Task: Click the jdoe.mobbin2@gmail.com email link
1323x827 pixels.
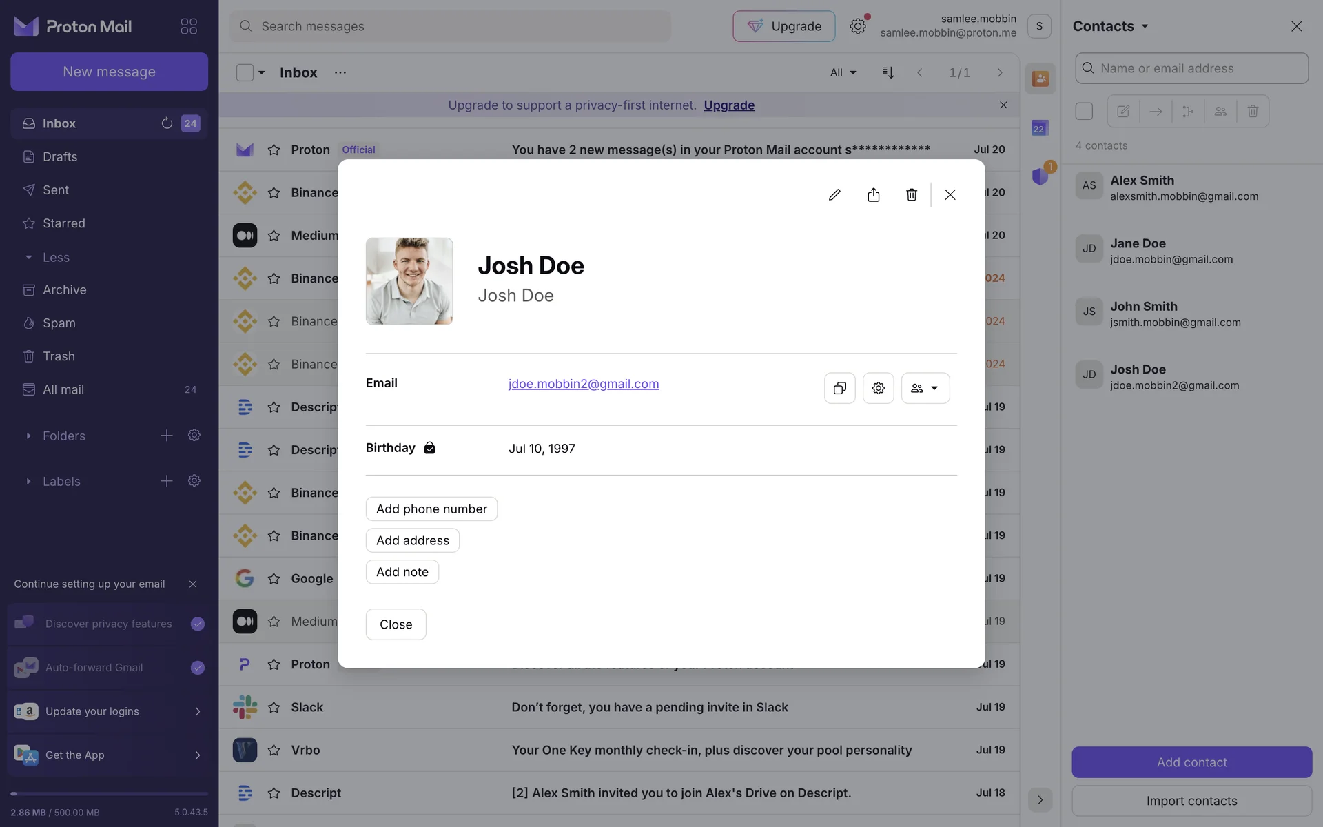Action: [x=583, y=384]
